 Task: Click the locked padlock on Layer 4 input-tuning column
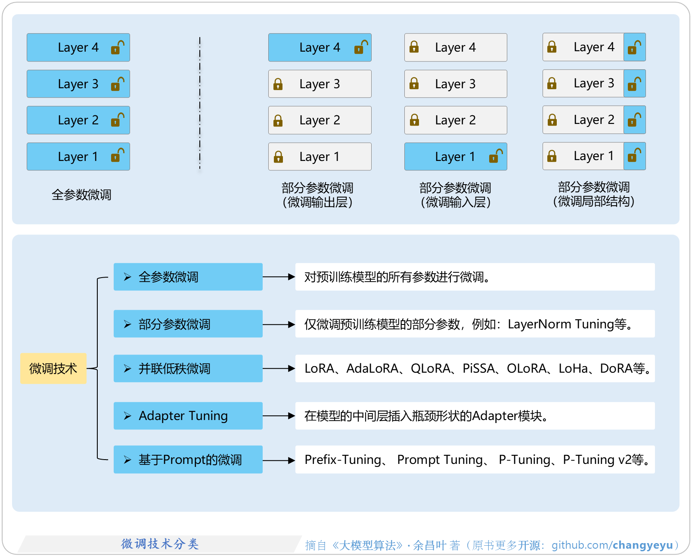click(414, 47)
